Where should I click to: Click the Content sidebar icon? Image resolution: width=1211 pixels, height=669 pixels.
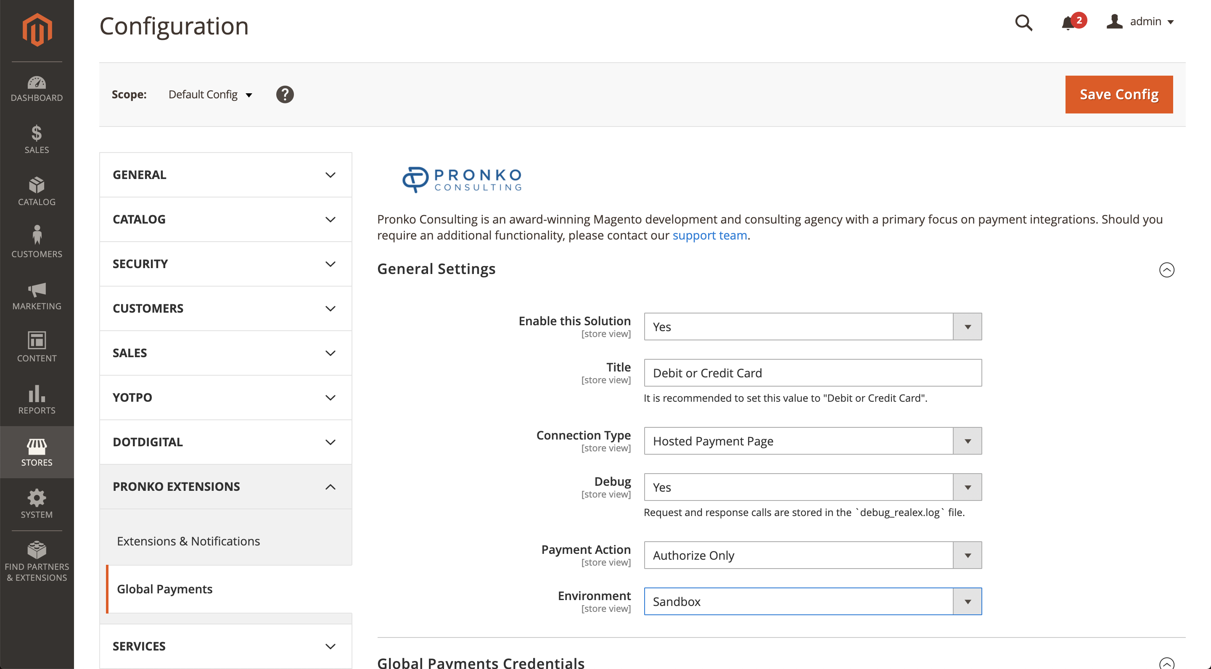[37, 347]
